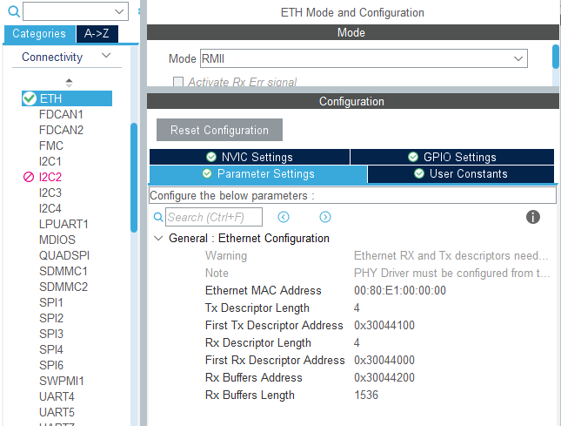
Task: Select SWPMI1 peripheral
Action: pyautogui.click(x=62, y=382)
